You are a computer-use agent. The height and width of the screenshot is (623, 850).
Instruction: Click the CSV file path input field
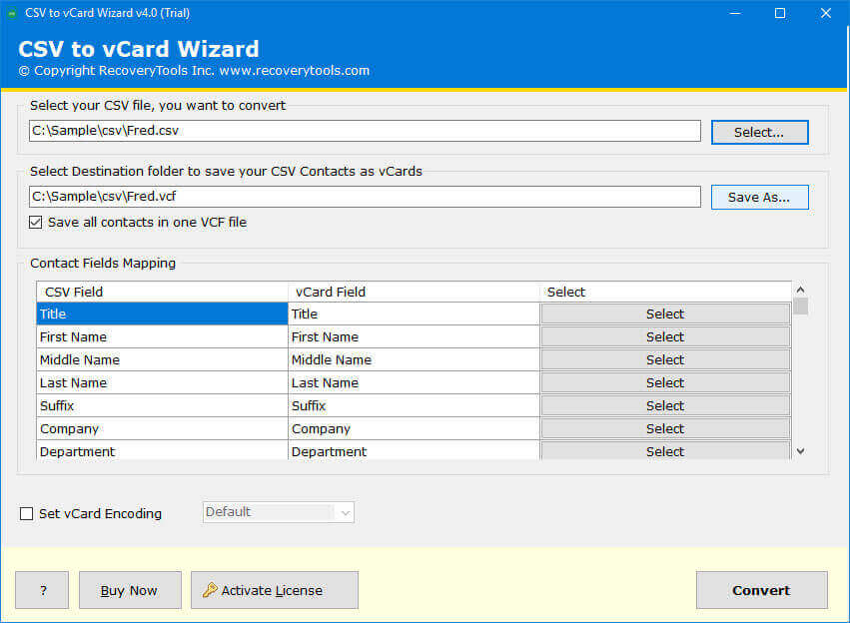tap(365, 131)
